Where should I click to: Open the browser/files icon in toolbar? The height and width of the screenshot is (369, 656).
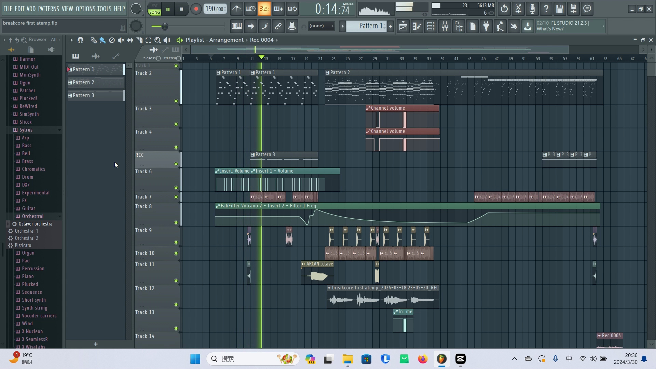tap(459, 26)
